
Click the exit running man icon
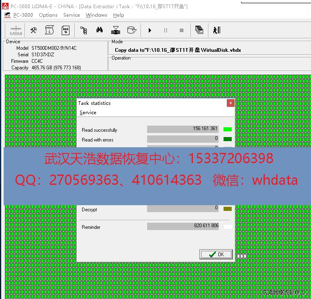217,30
